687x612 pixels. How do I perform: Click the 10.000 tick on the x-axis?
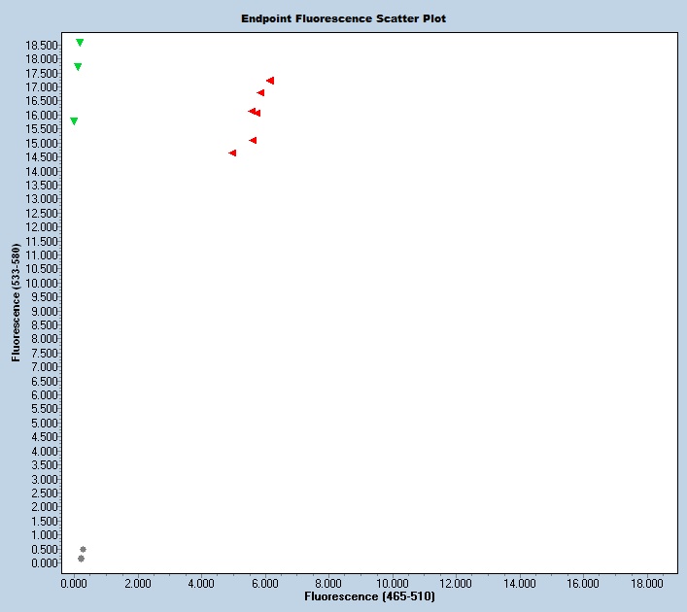coord(392,584)
